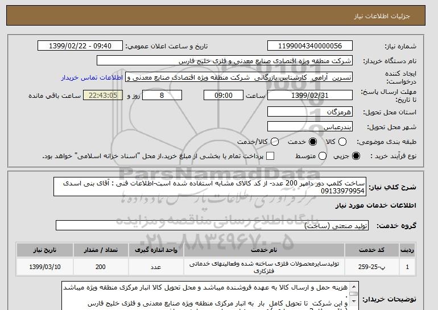Screen dimensions: 438x310
Task: Click the نوع فرآیند خرید label
Action: coord(393,156)
